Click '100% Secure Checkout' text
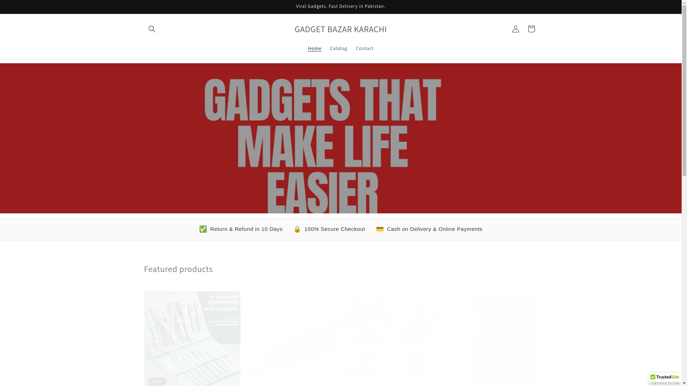This screenshot has height=386, width=687. coord(335,229)
